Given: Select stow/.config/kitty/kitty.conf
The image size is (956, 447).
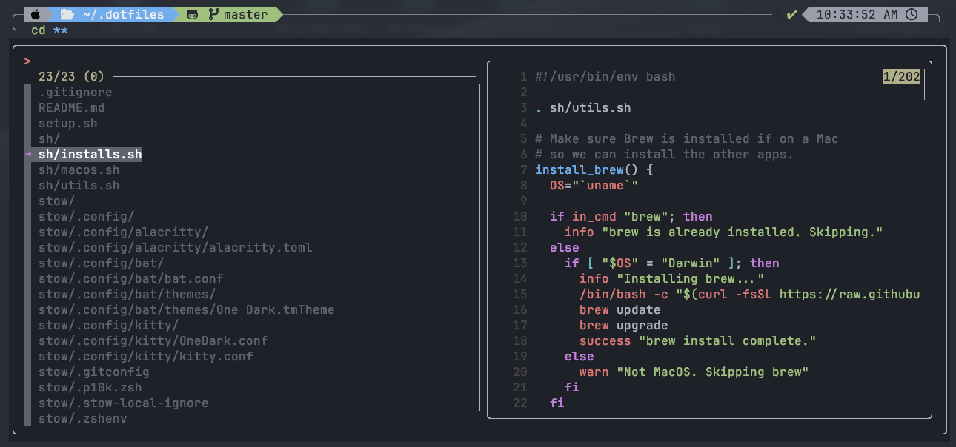Looking at the screenshot, I should 146,356.
